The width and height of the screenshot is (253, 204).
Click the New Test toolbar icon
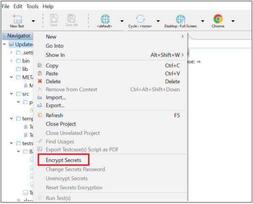pos(17,19)
